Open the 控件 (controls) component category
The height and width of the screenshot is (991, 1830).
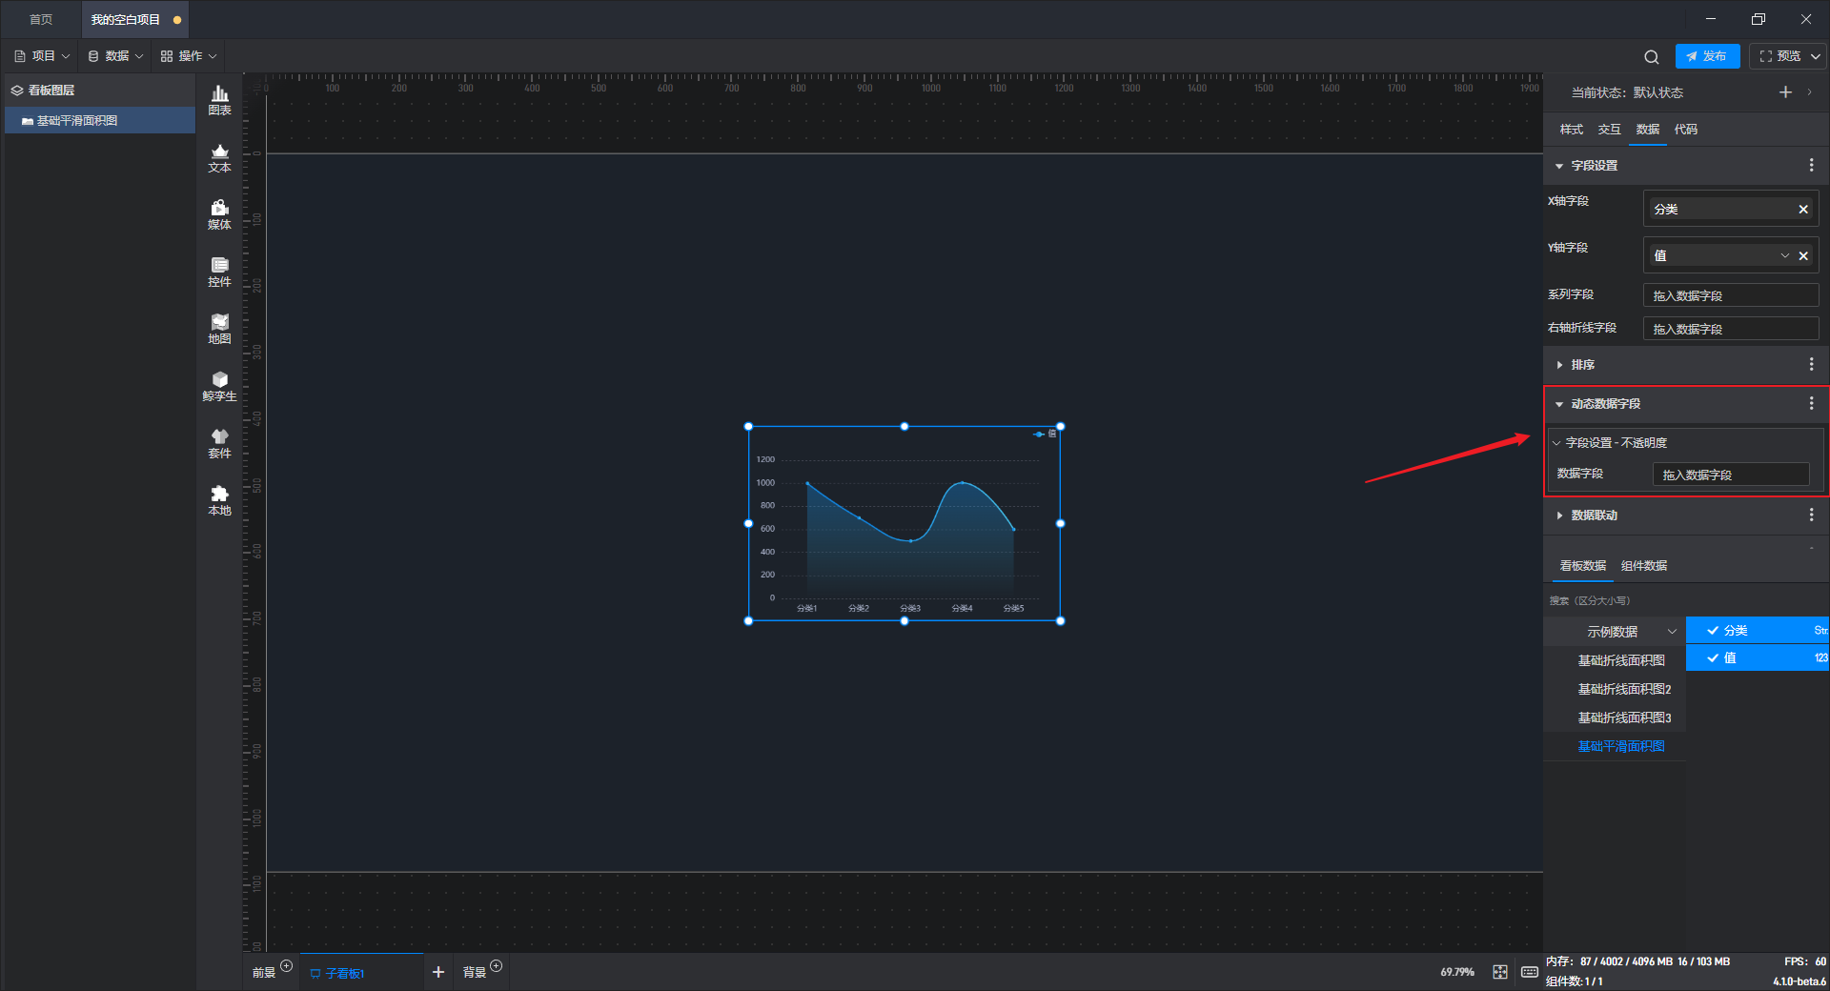click(219, 272)
